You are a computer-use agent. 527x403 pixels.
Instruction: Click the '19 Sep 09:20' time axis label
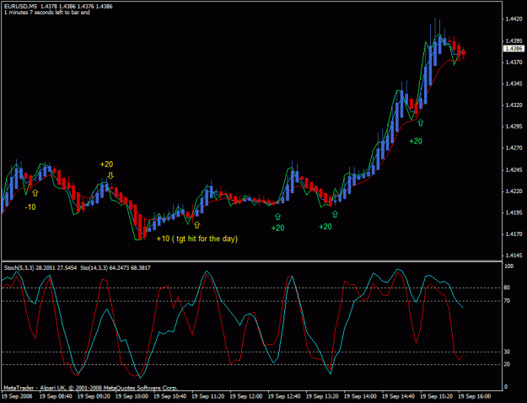[x=94, y=396]
